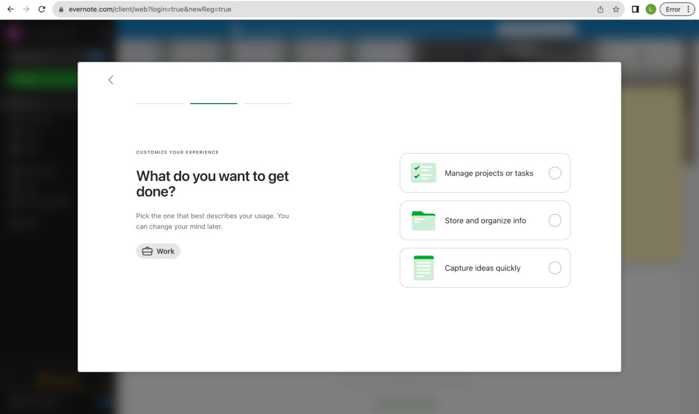699x414 pixels.
Task: Click the Store and organize info label
Action: pyautogui.click(x=485, y=221)
